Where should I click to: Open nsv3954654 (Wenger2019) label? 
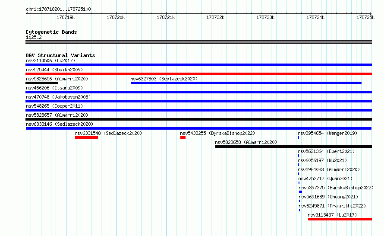click(x=327, y=133)
